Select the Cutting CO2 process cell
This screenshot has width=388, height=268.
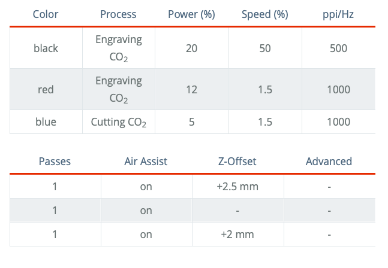click(118, 123)
